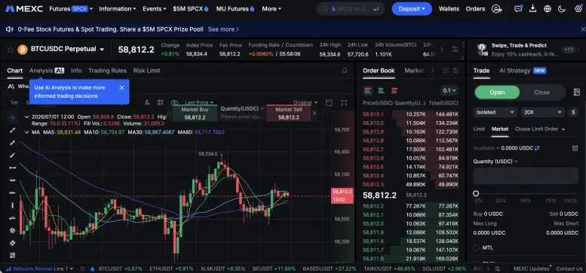Open messages notifications icon in header
This screenshot has height=273, width=586.
(x=518, y=9)
